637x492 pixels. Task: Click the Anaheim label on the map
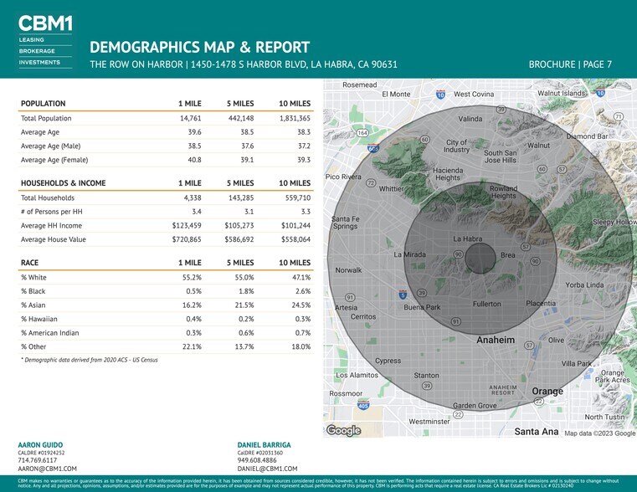click(x=496, y=341)
